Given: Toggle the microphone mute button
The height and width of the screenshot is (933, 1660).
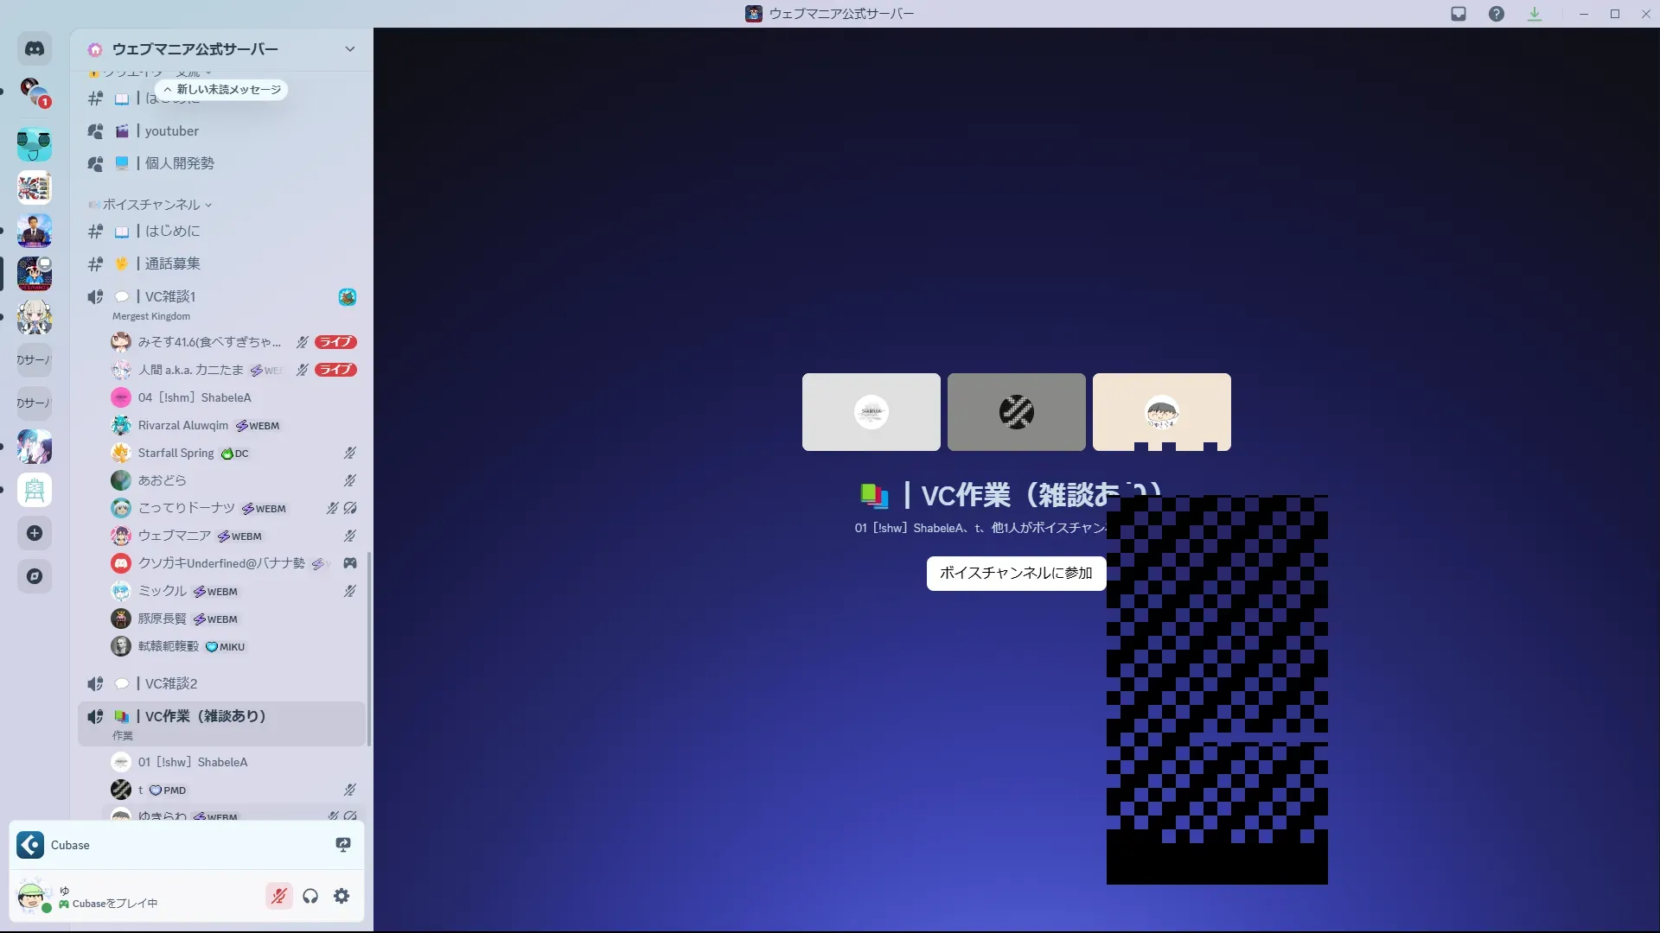Looking at the screenshot, I should (x=278, y=896).
